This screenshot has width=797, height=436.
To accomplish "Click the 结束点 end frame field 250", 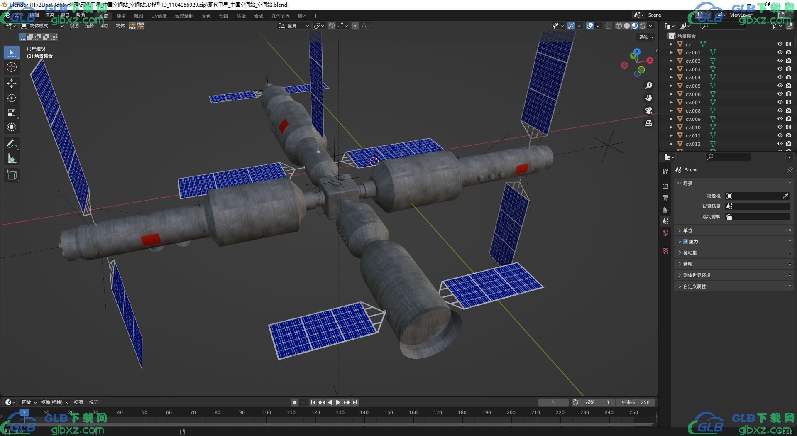I will coord(636,402).
